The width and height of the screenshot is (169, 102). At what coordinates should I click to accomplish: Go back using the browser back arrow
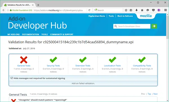click(3, 10)
